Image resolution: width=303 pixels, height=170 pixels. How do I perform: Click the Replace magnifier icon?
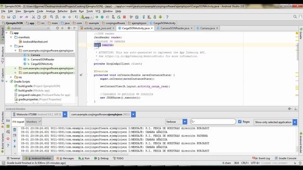(57, 17)
